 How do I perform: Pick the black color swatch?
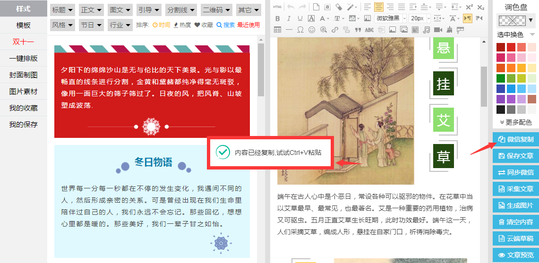pos(501,110)
